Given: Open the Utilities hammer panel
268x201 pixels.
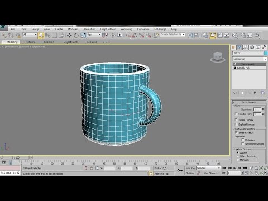Looking at the screenshot, I should [264, 47].
